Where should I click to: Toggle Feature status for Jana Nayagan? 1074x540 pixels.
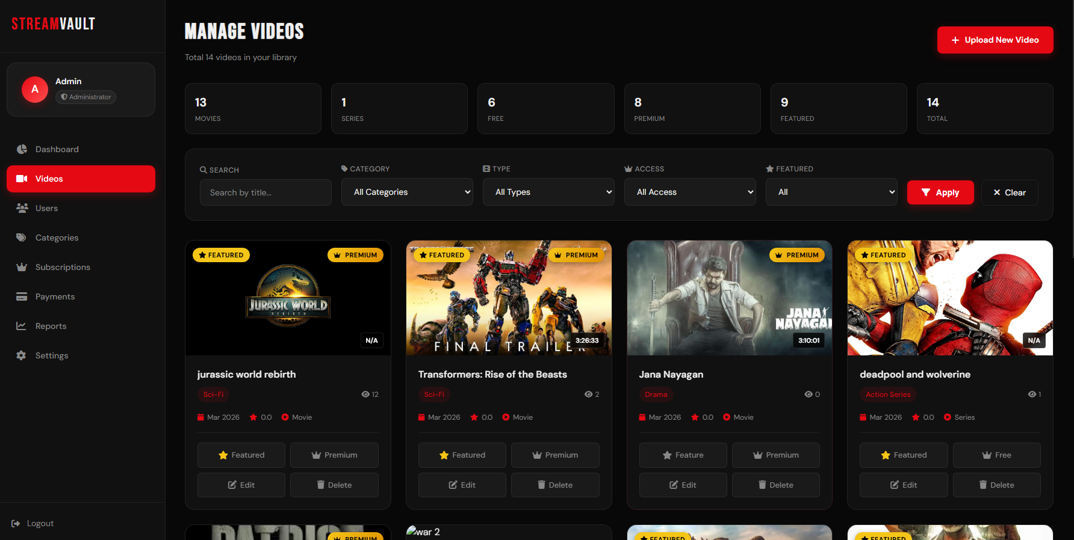pyautogui.click(x=683, y=455)
